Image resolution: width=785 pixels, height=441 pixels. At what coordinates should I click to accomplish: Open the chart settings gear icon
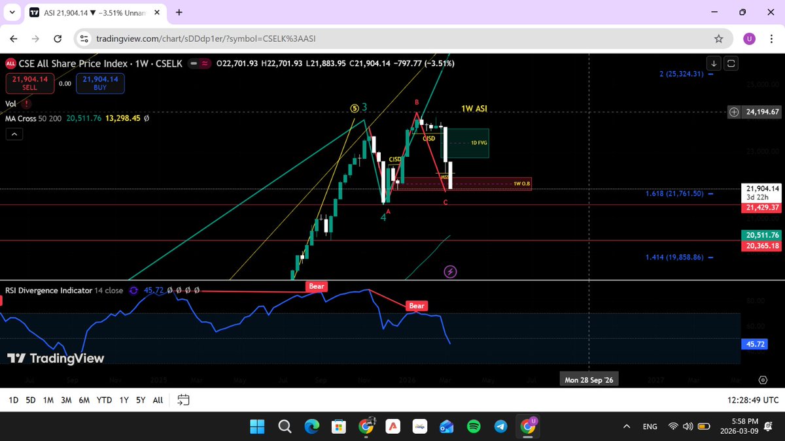[763, 380]
